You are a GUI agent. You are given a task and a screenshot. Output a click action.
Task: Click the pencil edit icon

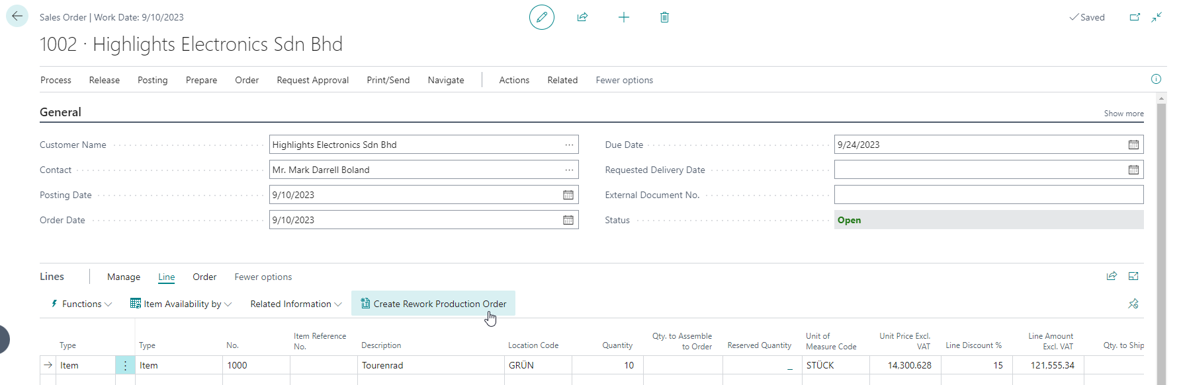pyautogui.click(x=542, y=17)
